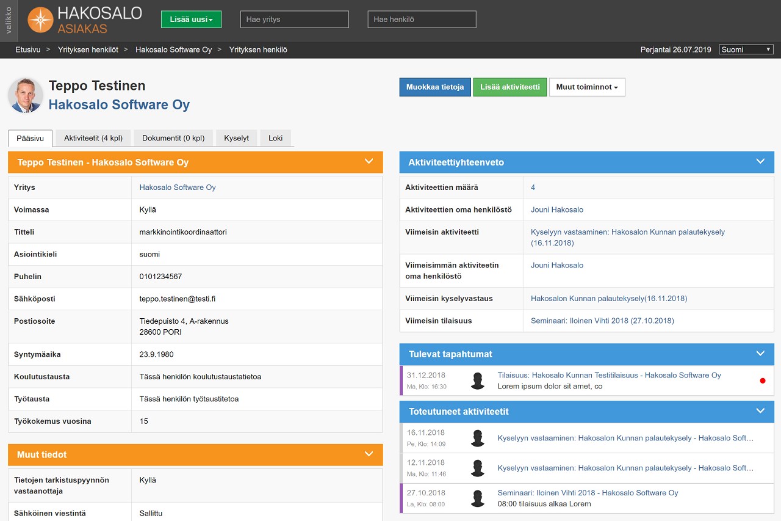781x521 pixels.
Task: Click the Teppo Testinen name heading
Action: pos(97,86)
